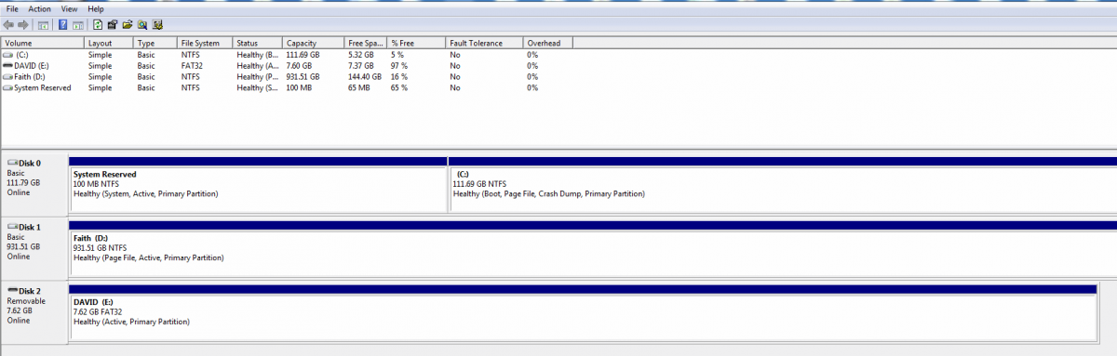Sort list by the Capacity column header
This screenshot has width=1117, height=356.
pyautogui.click(x=314, y=43)
